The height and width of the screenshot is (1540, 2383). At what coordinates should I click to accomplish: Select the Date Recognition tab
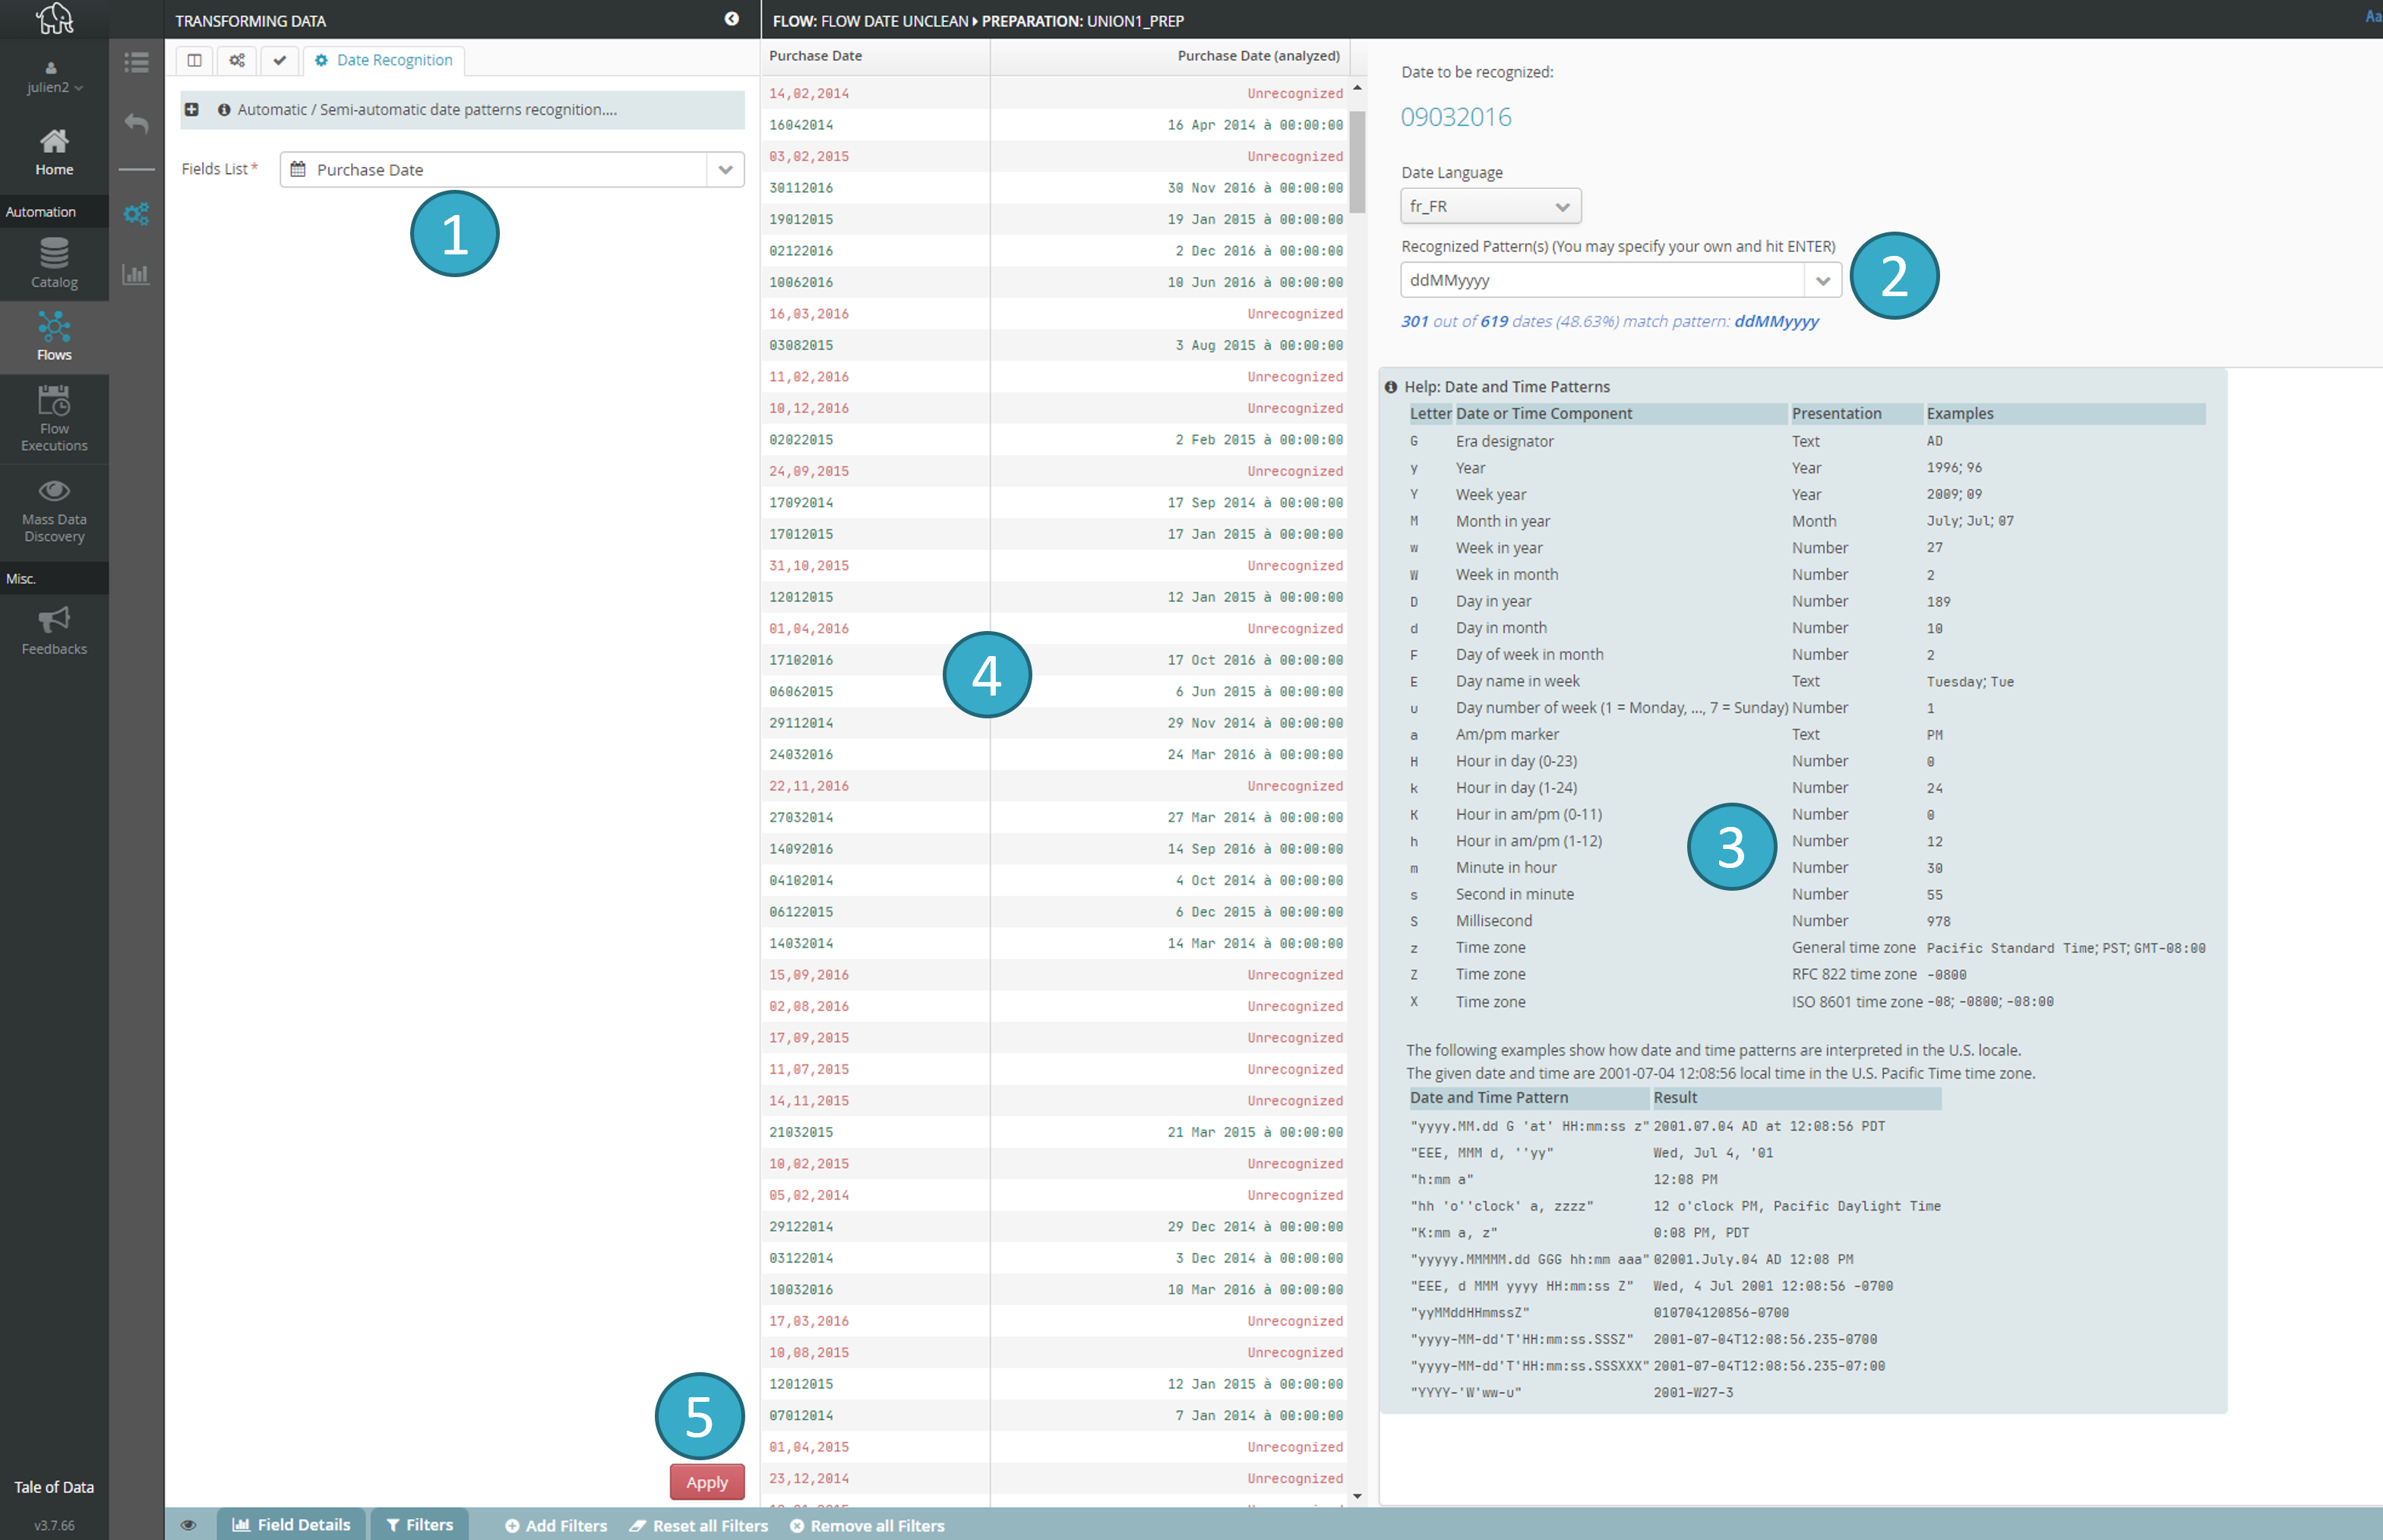click(384, 60)
